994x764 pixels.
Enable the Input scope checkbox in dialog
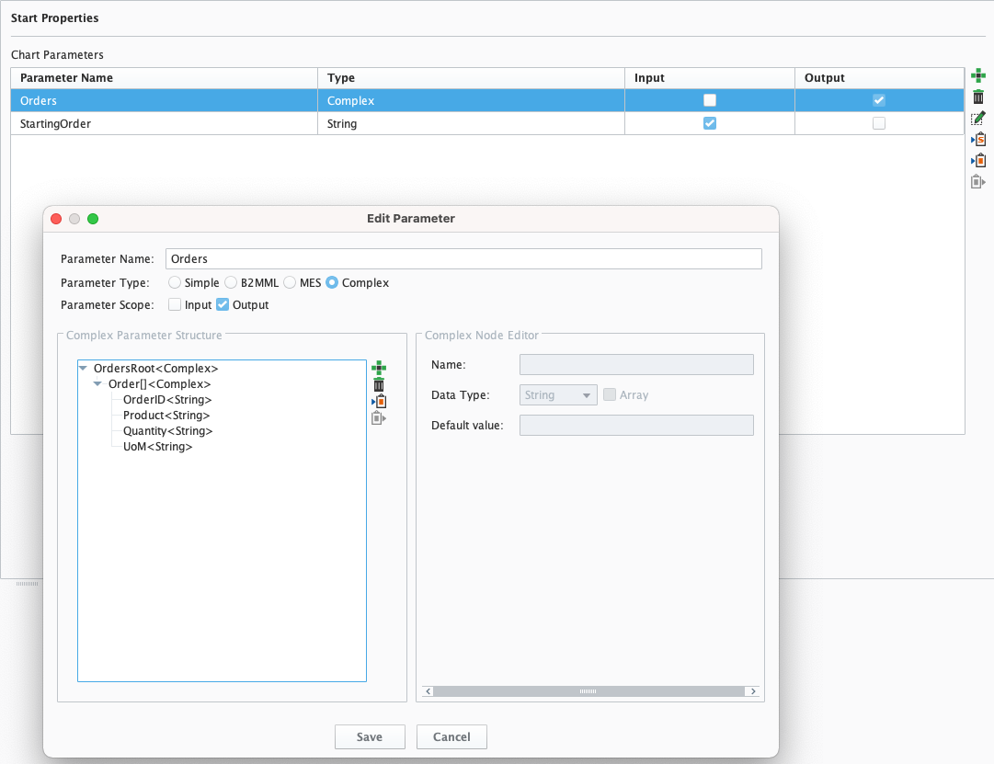(x=175, y=305)
